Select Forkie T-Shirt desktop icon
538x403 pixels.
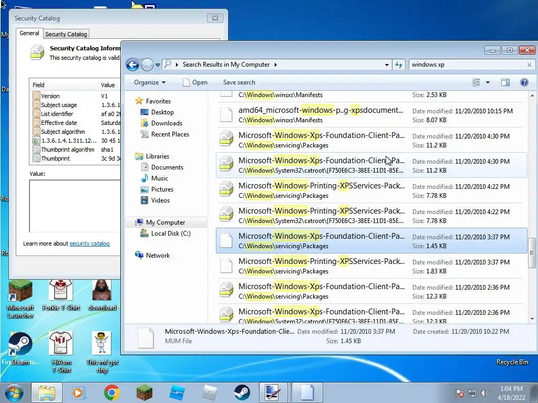[61, 295]
